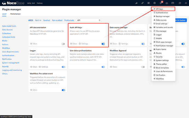Select Authentication in settings menu

(163, 13)
